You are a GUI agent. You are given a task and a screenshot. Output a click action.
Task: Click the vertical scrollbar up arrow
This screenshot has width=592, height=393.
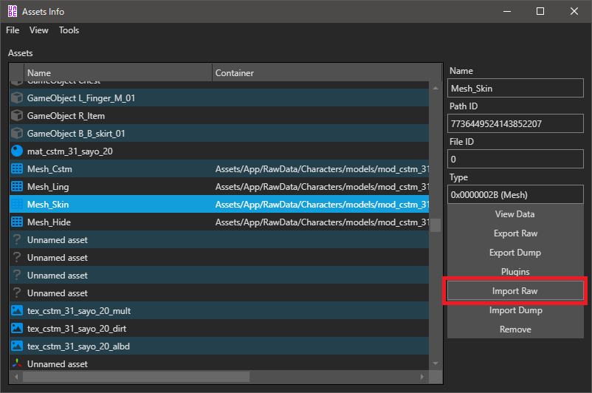click(x=436, y=88)
